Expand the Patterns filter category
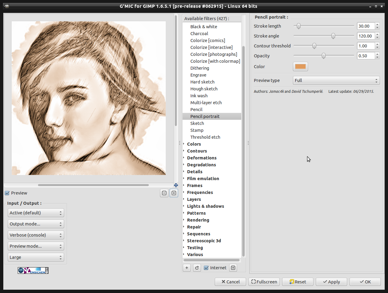Viewport: 388px width, 293px height. (184, 213)
